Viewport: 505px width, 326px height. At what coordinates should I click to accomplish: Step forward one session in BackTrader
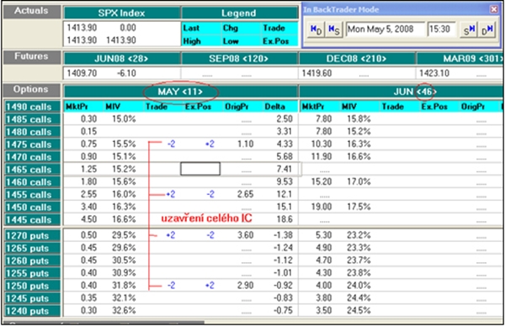point(469,29)
